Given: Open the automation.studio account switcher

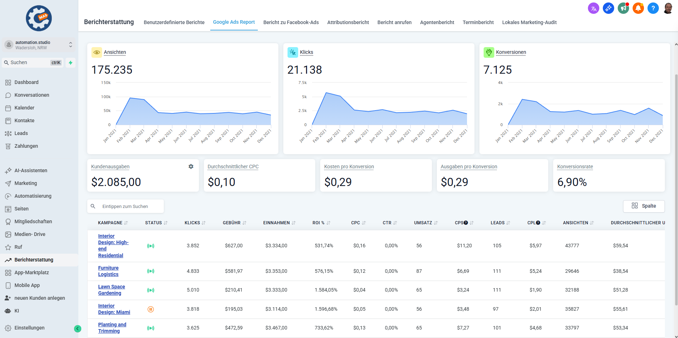Looking at the screenshot, I should (x=39, y=45).
